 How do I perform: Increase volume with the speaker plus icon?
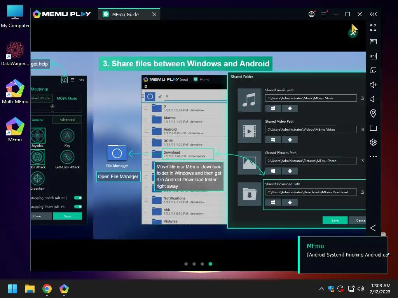point(373,85)
